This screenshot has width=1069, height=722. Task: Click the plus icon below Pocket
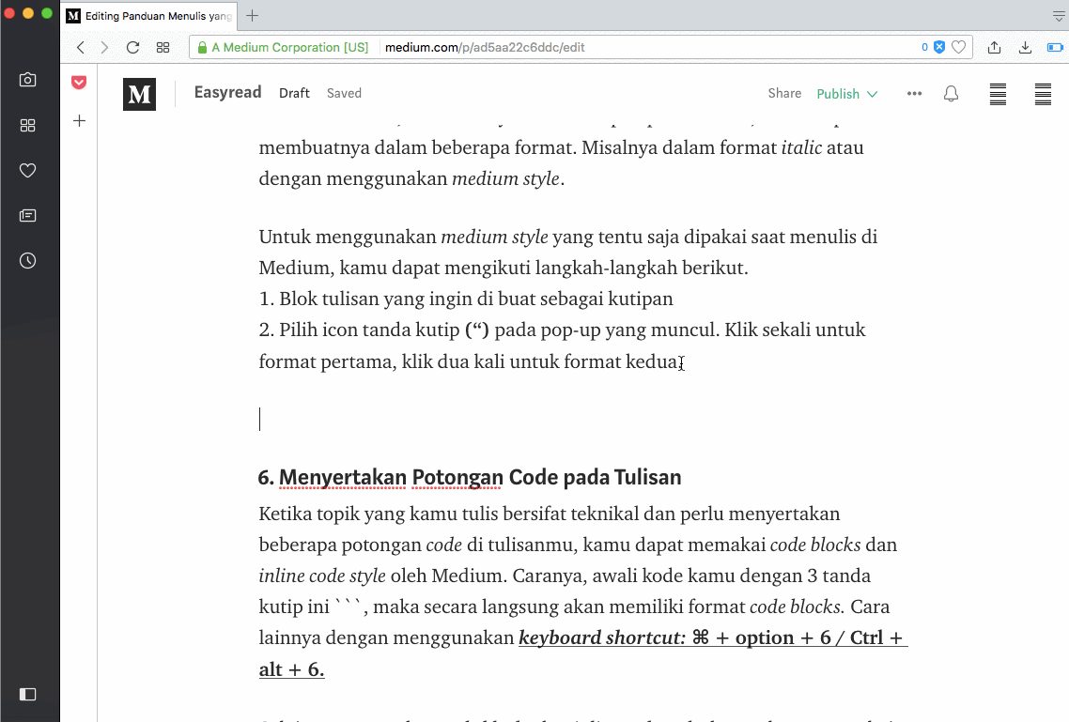coord(79,121)
